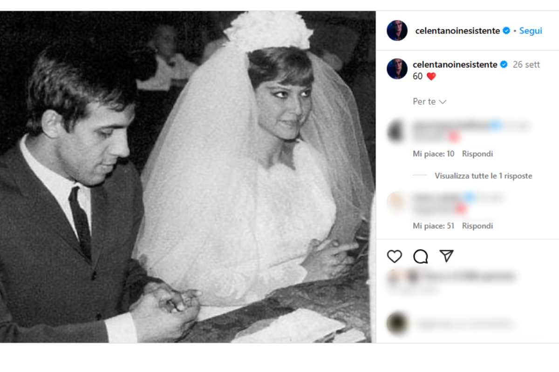This screenshot has width=559, height=372.
Task: View 'Mi piace: 10' likes list
Action: (433, 153)
